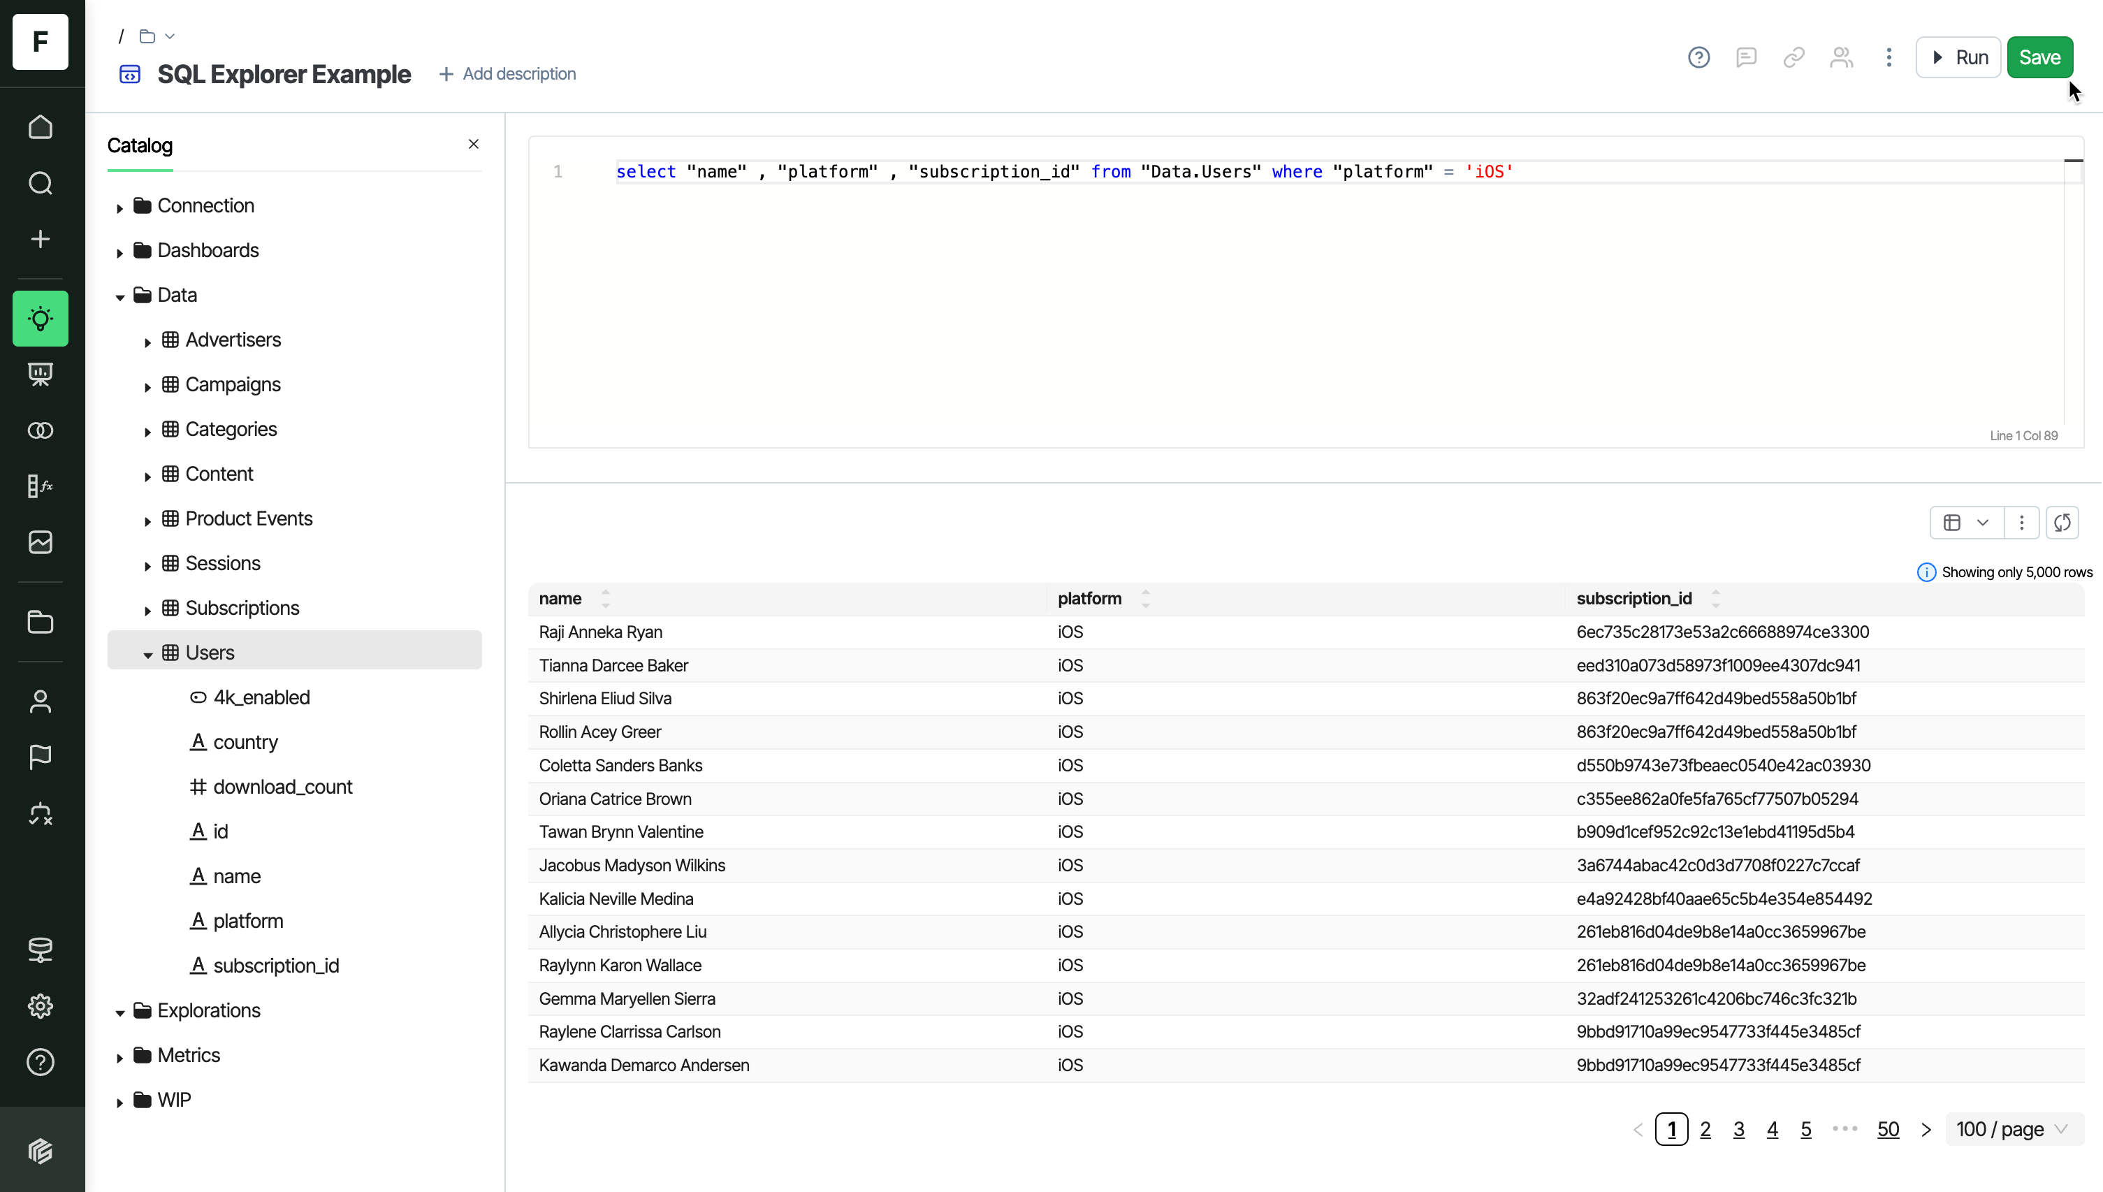Select the Catalog tab
2103x1192 pixels.
point(140,146)
